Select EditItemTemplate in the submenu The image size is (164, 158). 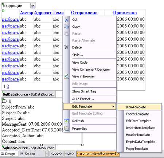pyautogui.click(x=139, y=121)
